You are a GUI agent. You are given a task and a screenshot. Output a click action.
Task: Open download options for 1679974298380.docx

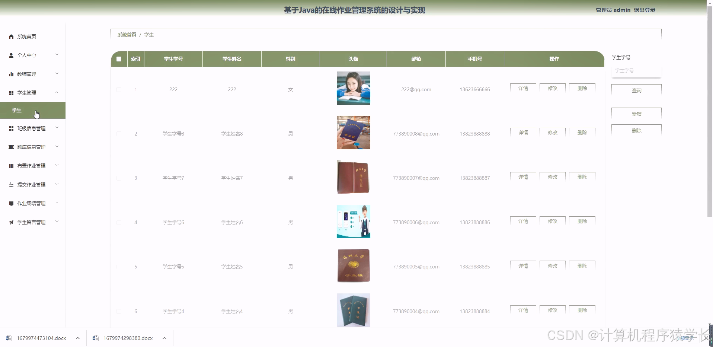(164, 338)
